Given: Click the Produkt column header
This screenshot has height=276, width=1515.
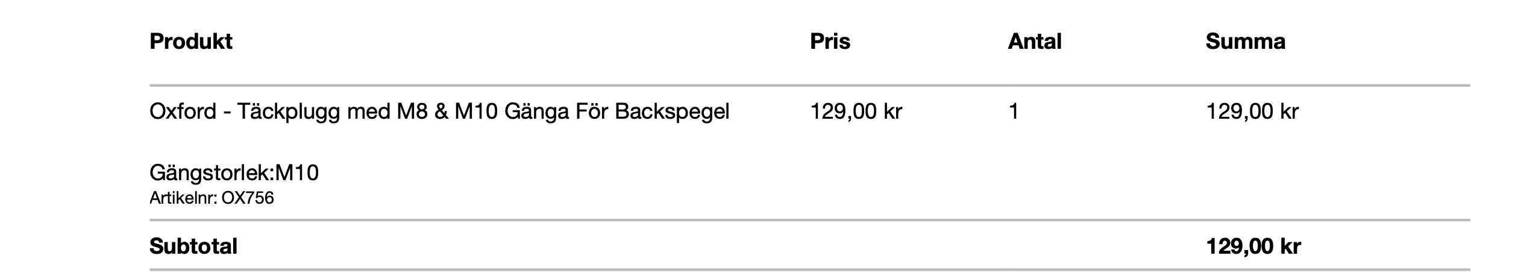Looking at the screenshot, I should 190,42.
